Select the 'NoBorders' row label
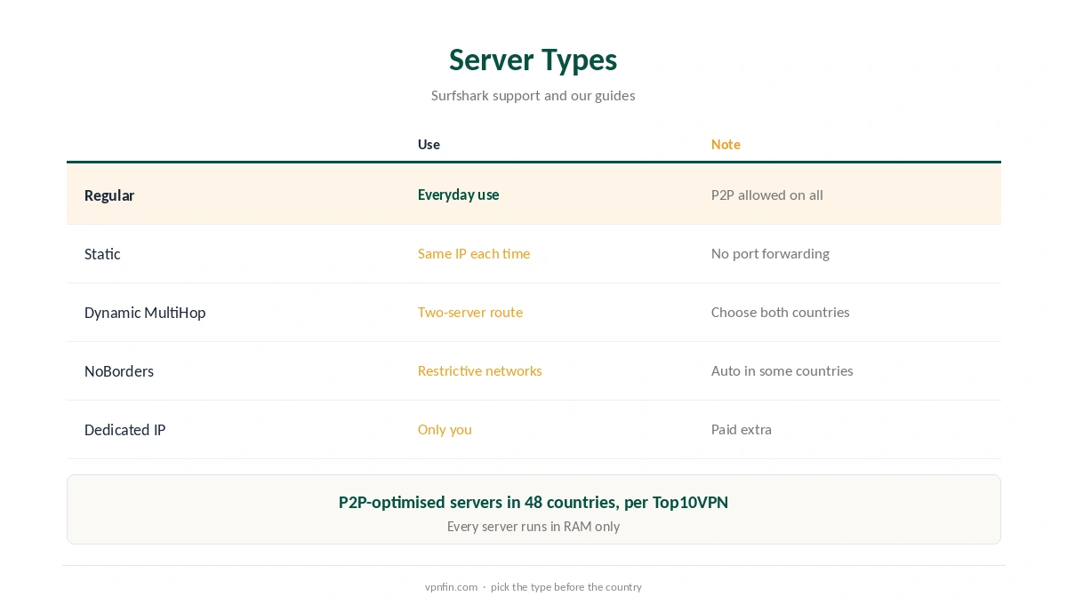Image resolution: width=1067 pixels, height=604 pixels. coord(119,371)
